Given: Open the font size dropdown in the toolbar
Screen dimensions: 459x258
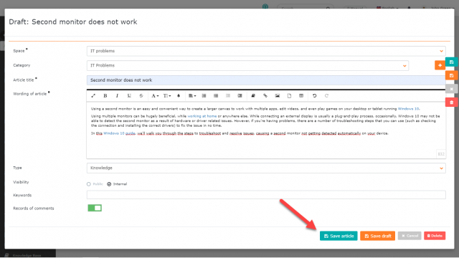Looking at the screenshot, I should pyautogui.click(x=167, y=95).
